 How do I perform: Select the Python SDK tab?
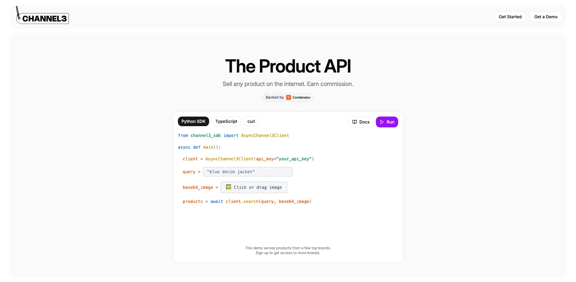(x=193, y=121)
